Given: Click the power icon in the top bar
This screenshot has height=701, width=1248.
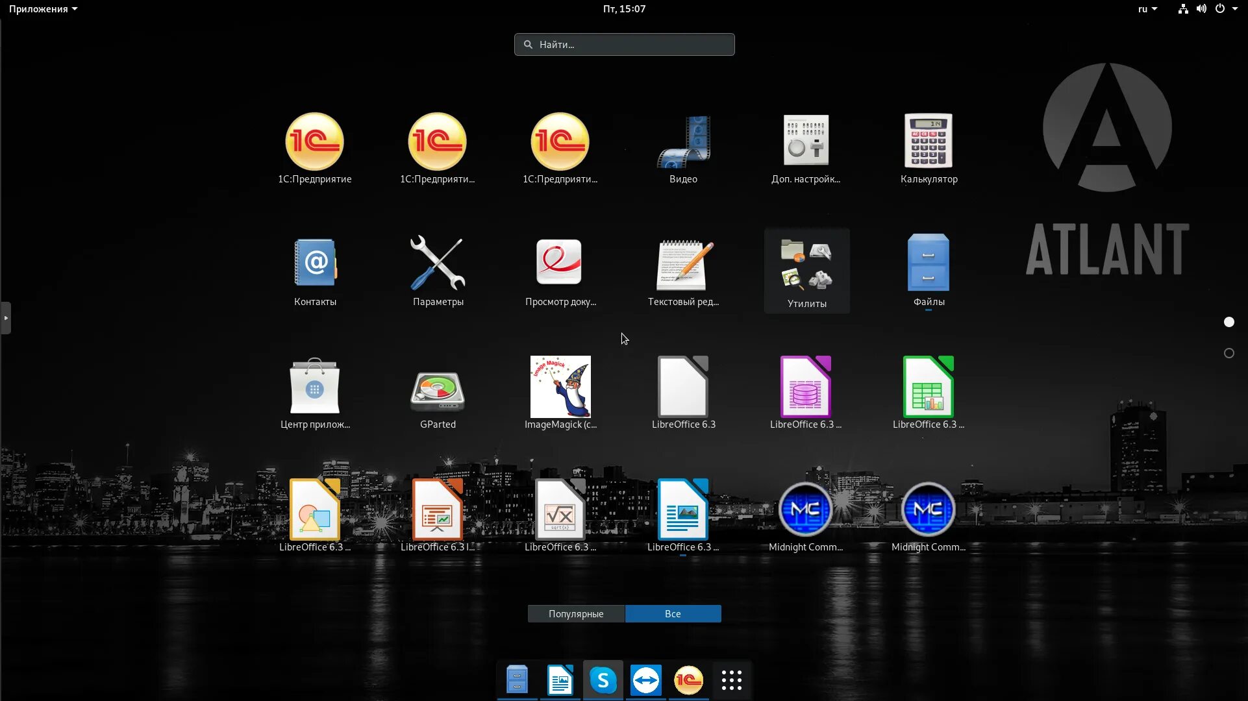Looking at the screenshot, I should (x=1220, y=9).
